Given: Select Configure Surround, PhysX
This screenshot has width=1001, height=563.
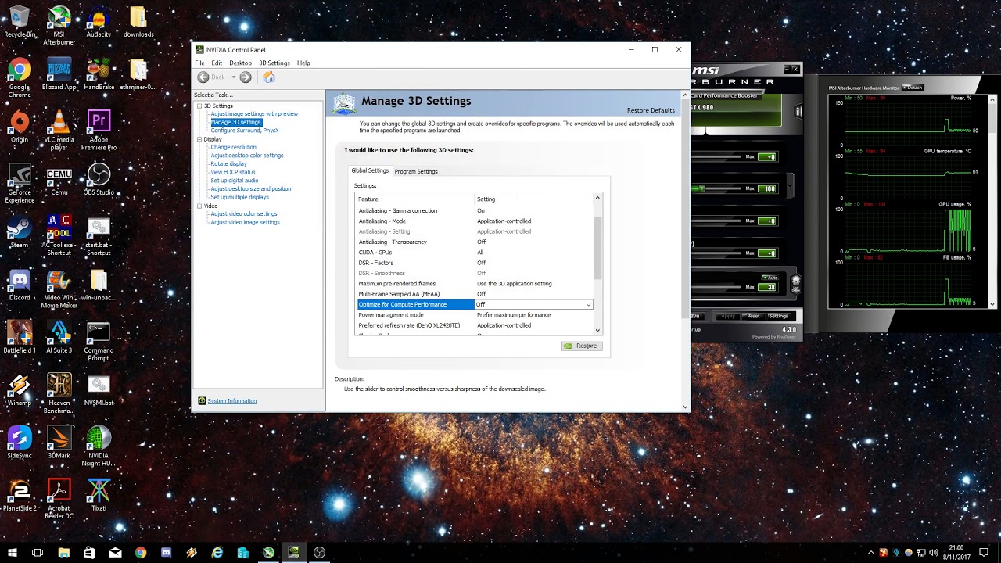Looking at the screenshot, I should (245, 131).
